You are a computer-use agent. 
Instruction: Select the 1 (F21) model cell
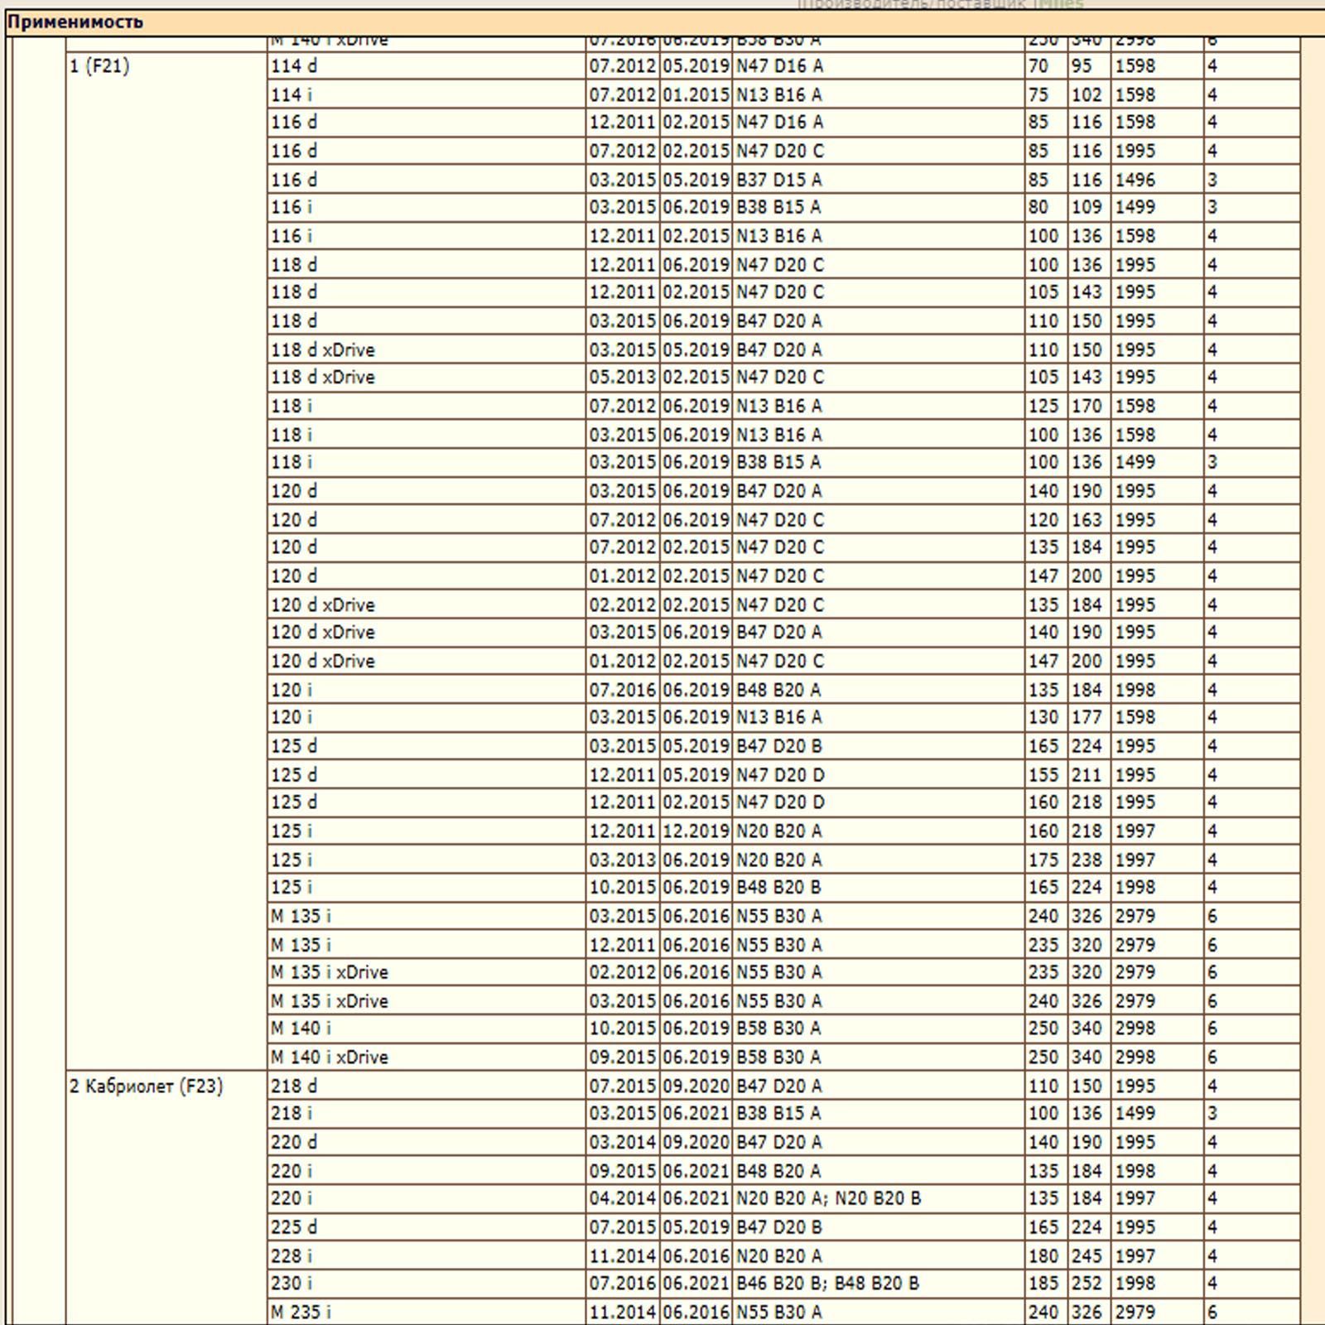coord(99,66)
